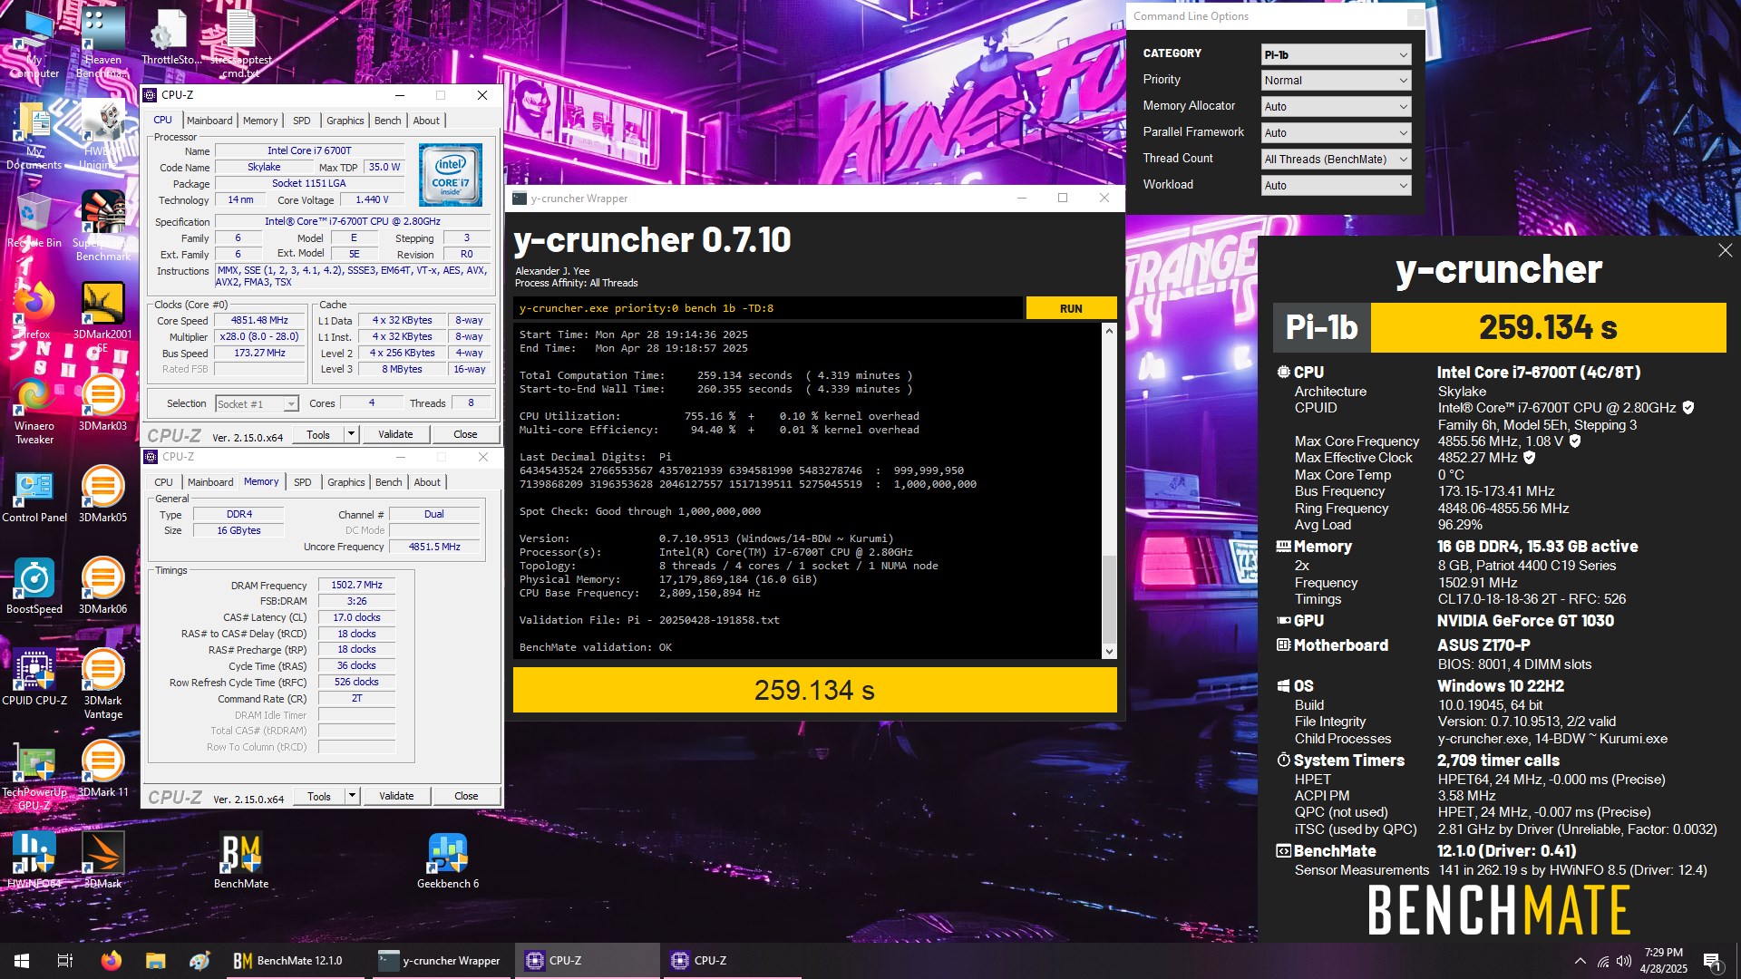Click Close button in upper CPU-Z window
1741x979 pixels.
465,434
